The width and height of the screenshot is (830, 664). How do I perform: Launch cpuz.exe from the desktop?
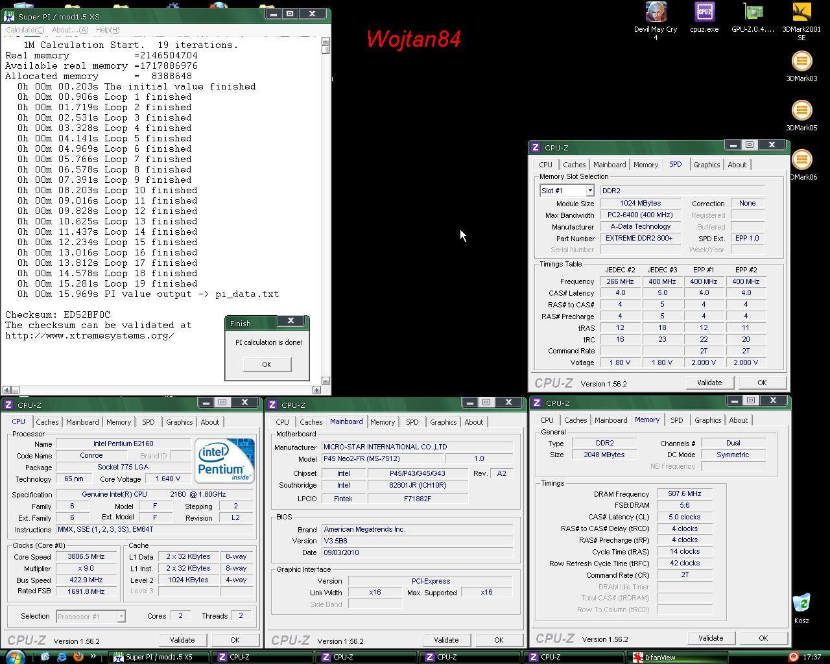tap(704, 12)
